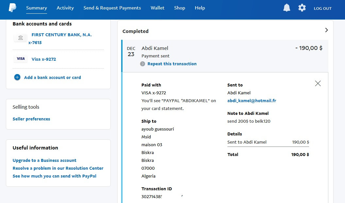
Task: Open account settings gear icon
Action: click(x=302, y=8)
